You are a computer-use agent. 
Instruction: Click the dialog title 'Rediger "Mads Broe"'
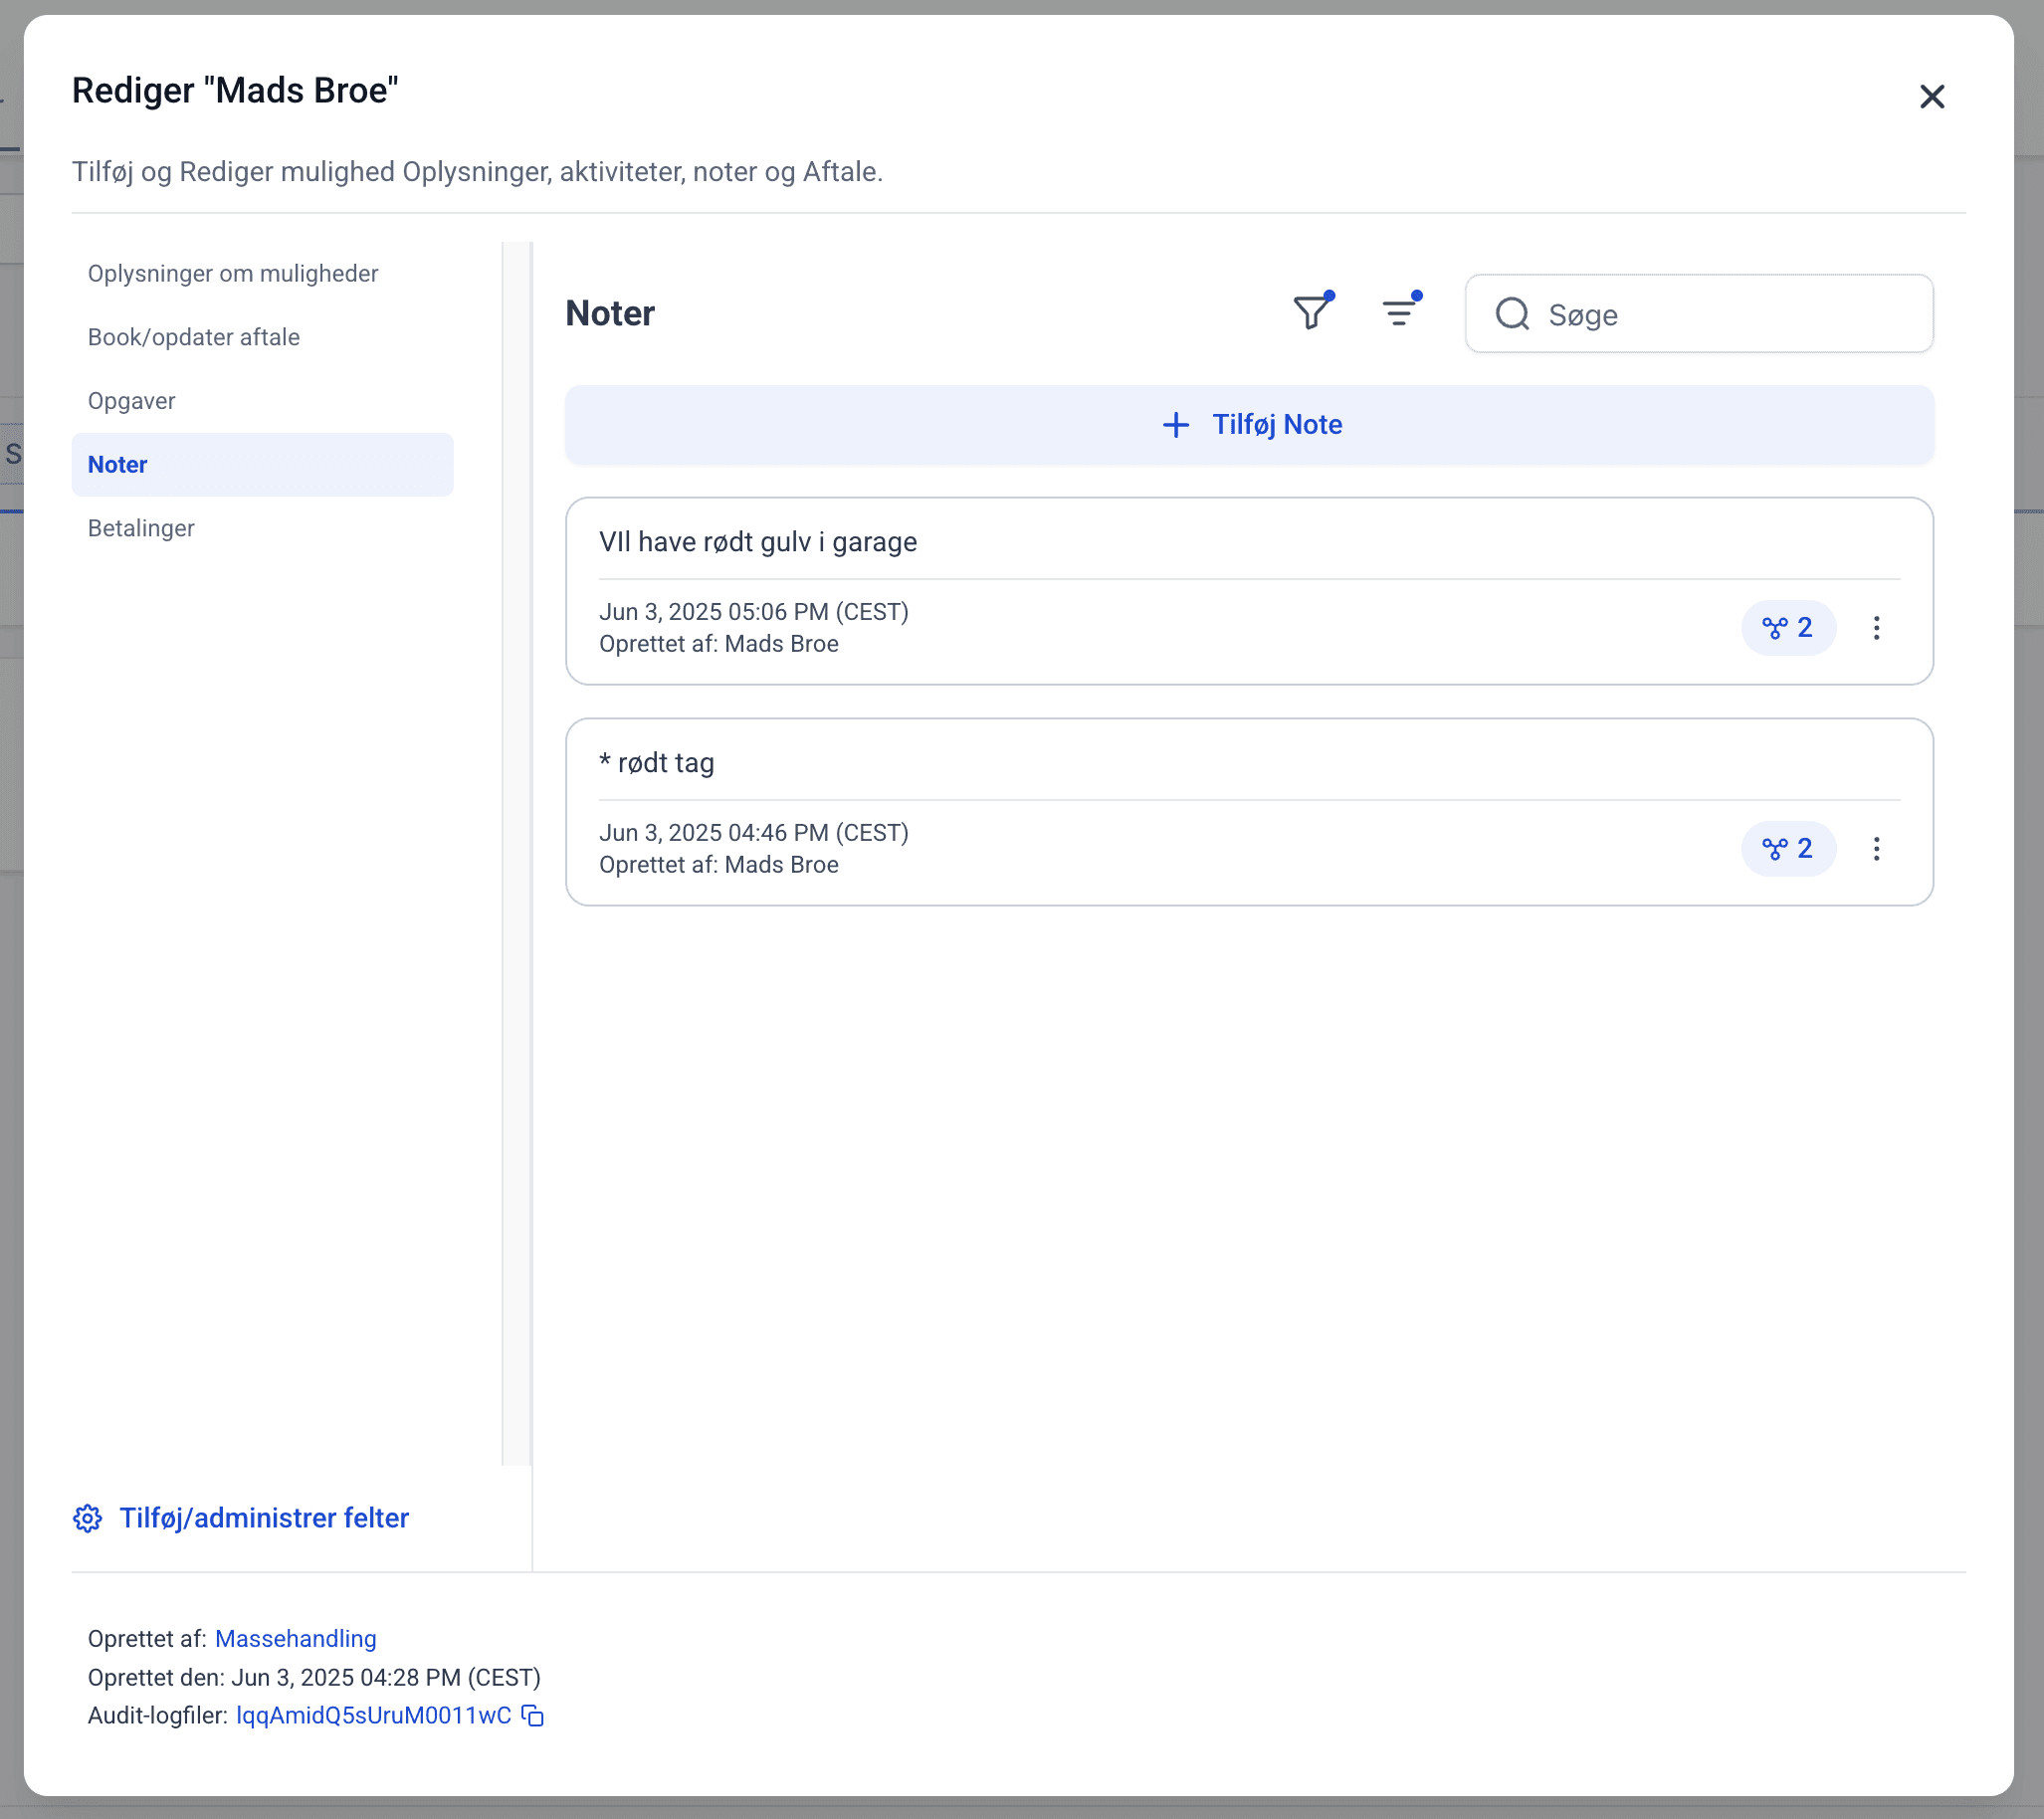[x=235, y=90]
